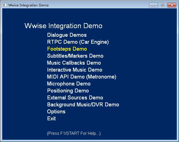The image size is (179, 142).
Task: Click the large Wwise Integration Demo heading
Action: click(63, 26)
